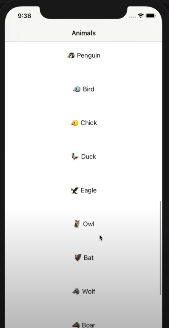This screenshot has height=328, width=169.
Task: Select the Duck text label
Action: (88, 157)
